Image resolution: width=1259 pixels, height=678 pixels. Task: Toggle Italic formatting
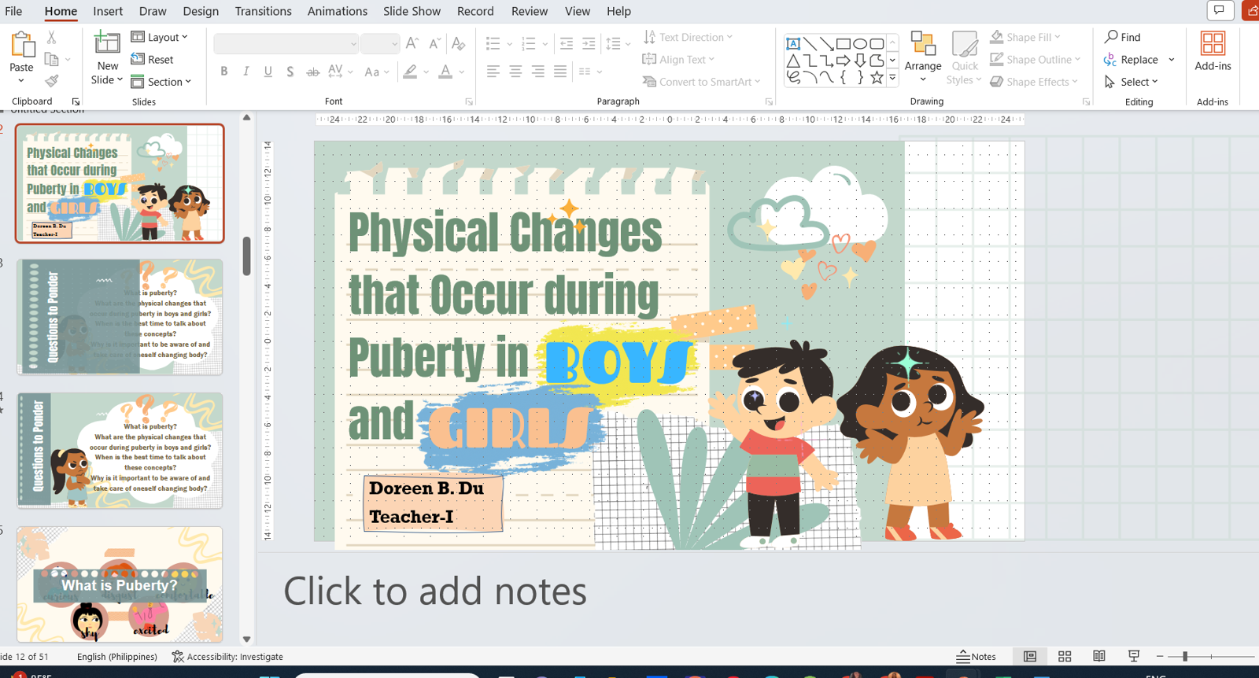(246, 72)
